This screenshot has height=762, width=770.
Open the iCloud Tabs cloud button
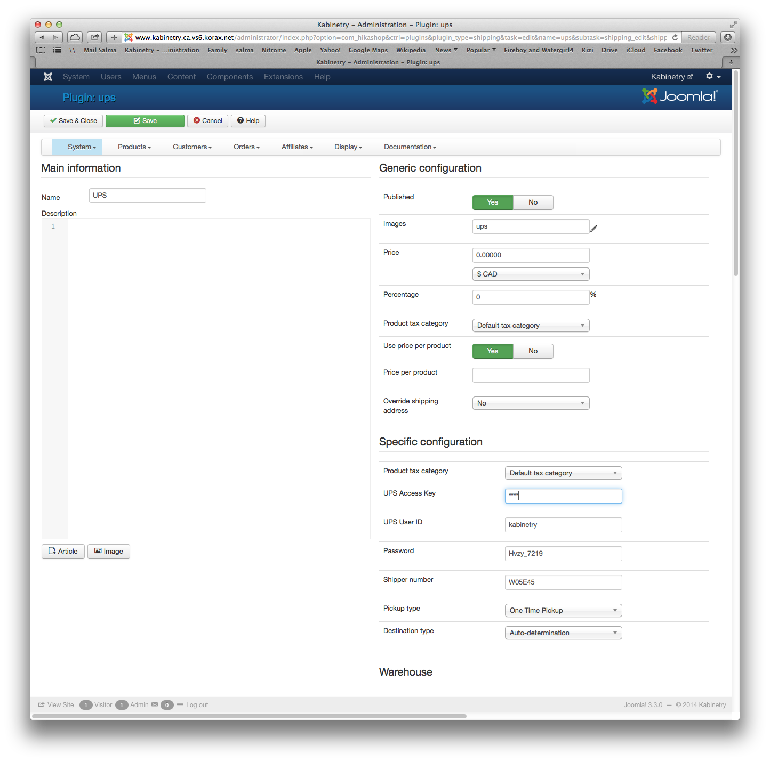75,37
